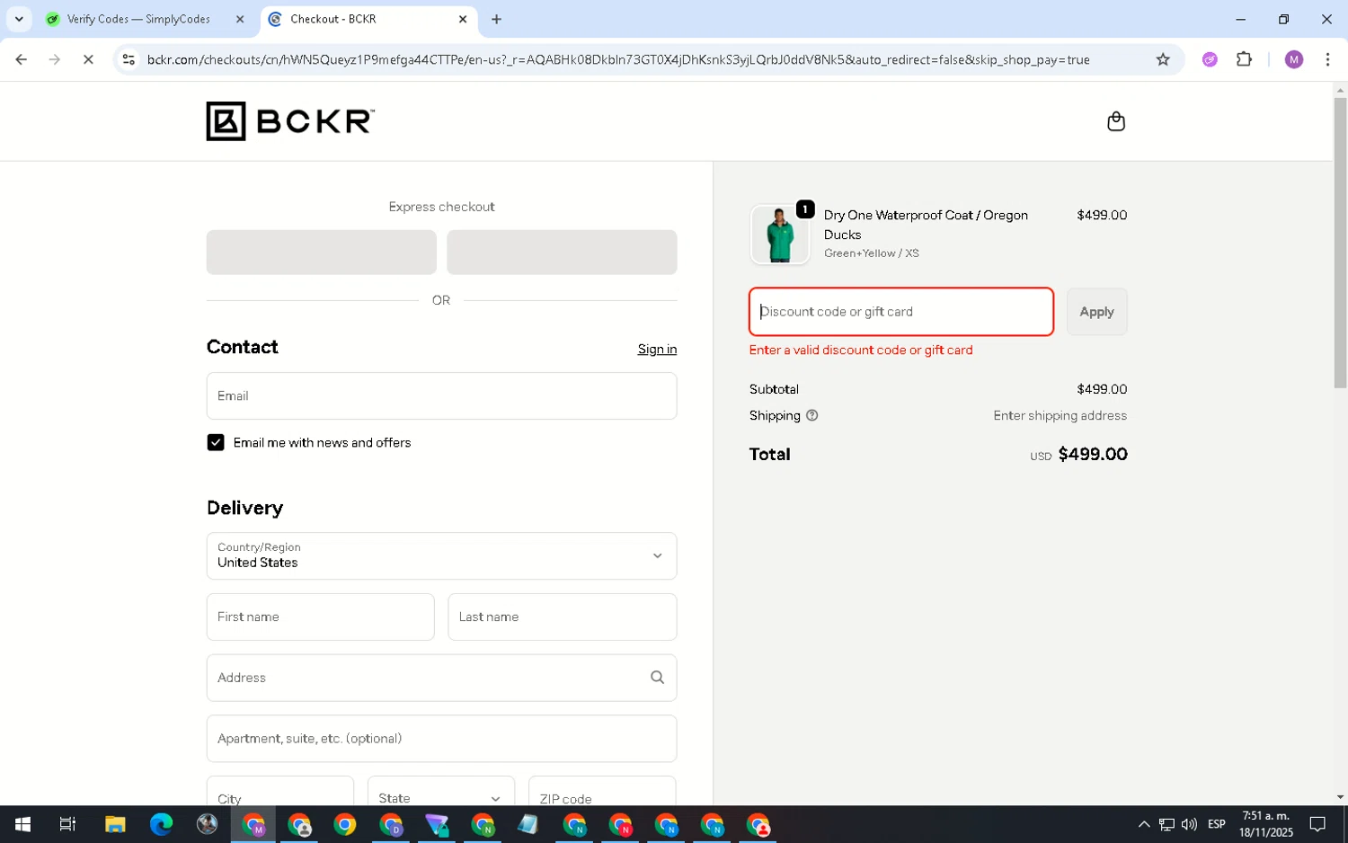The width and height of the screenshot is (1348, 843).
Task: Click the first express checkout button
Action: coord(321,252)
